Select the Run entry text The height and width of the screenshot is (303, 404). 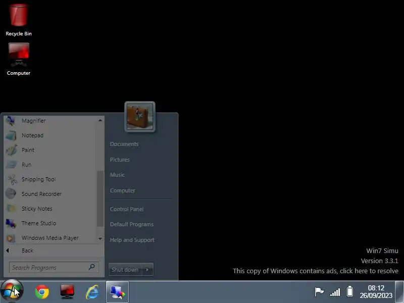(x=27, y=165)
